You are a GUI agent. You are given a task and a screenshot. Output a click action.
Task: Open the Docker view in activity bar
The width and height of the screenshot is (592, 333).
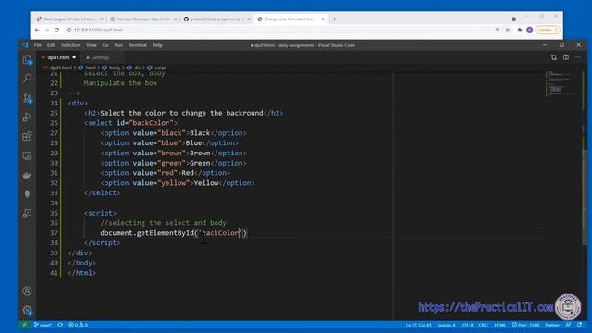pos(27,175)
